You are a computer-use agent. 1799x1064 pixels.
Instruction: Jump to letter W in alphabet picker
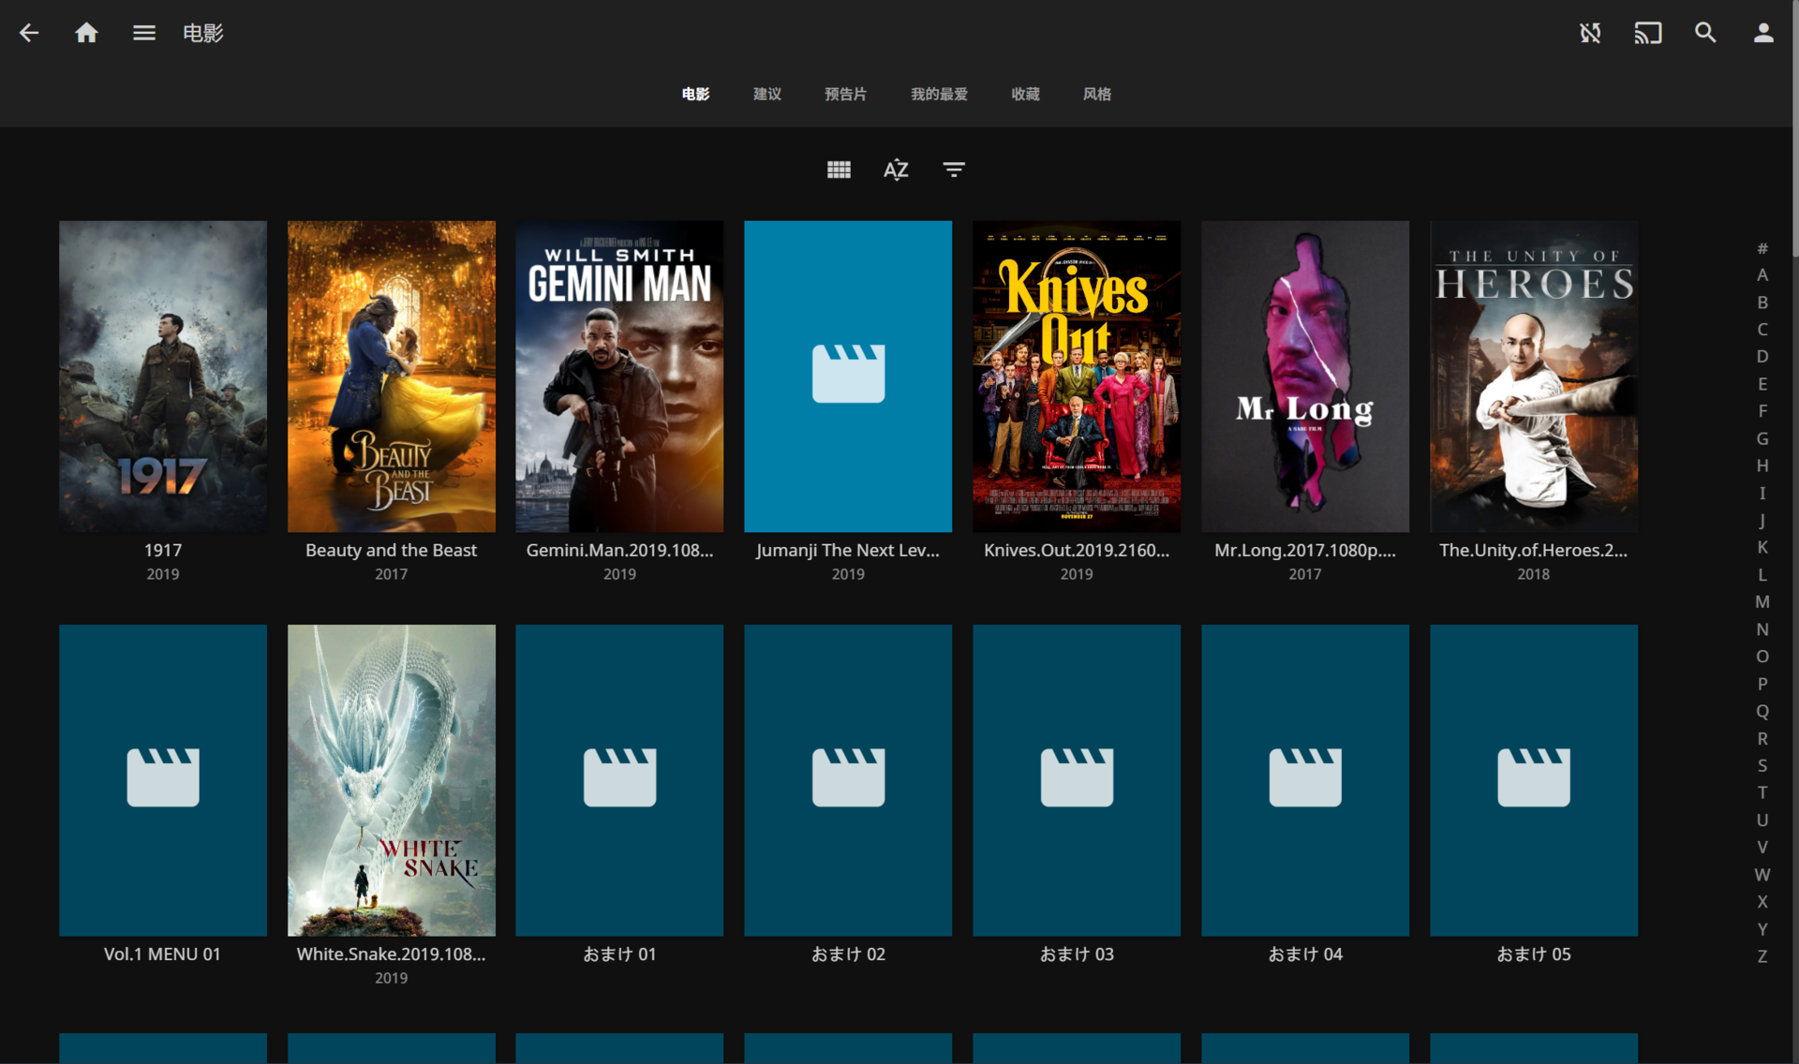click(x=1762, y=874)
